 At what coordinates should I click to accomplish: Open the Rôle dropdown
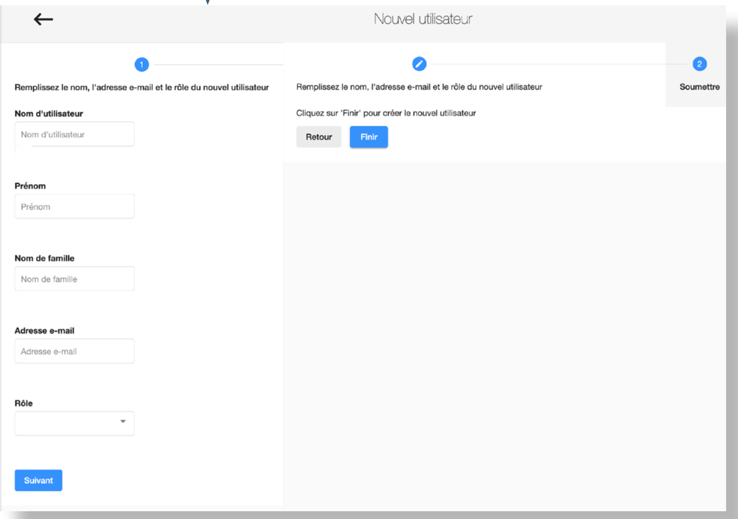pos(75,423)
